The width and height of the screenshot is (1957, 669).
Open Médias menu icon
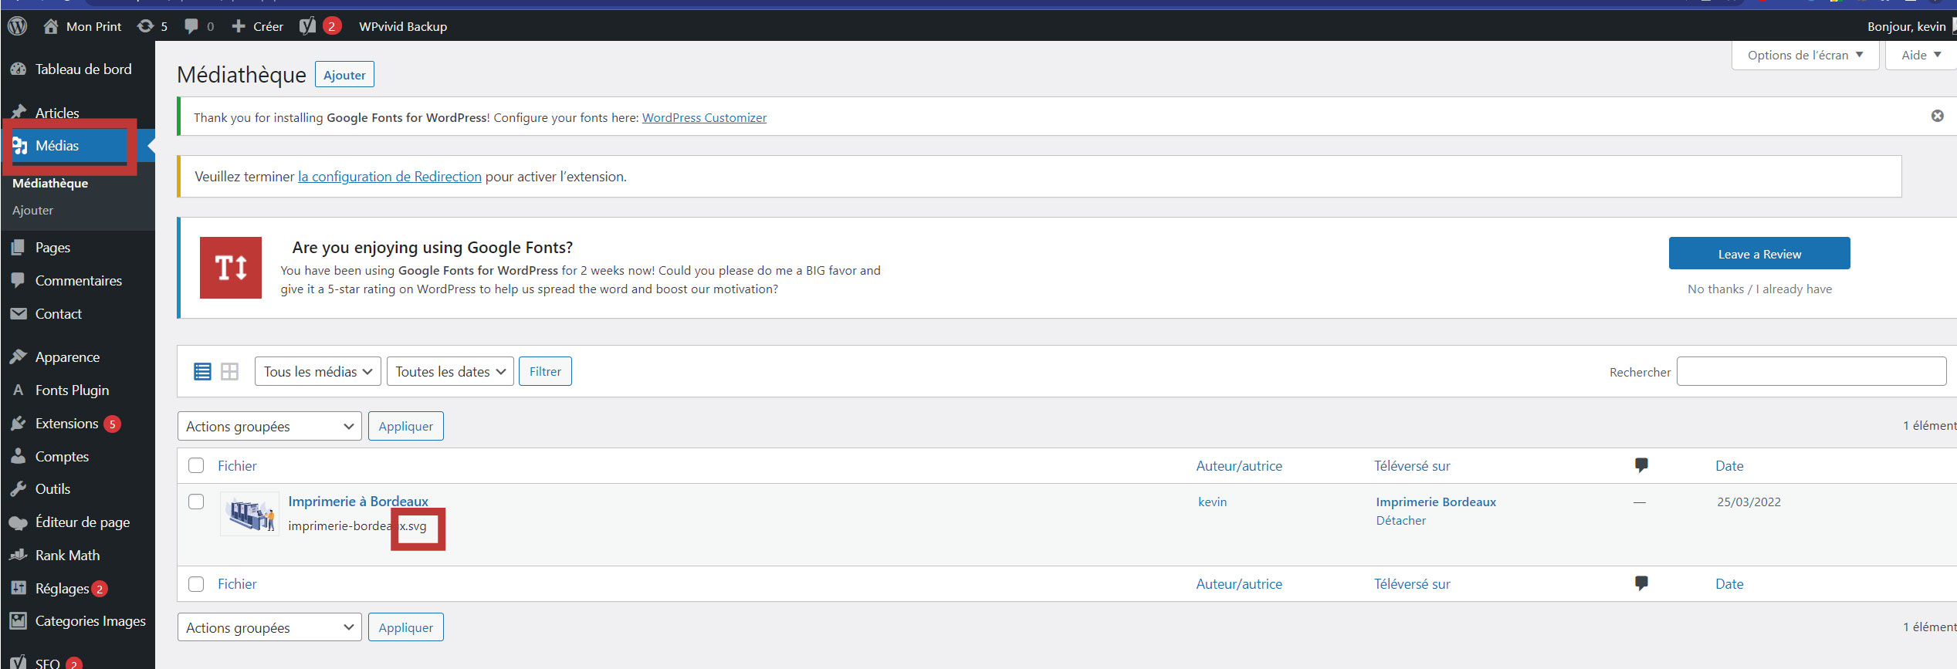point(19,146)
